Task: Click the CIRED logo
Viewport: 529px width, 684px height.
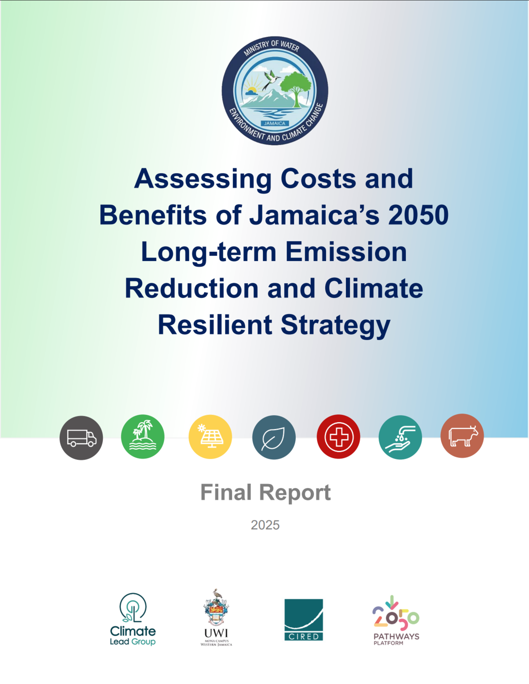Action: pyautogui.click(x=303, y=619)
